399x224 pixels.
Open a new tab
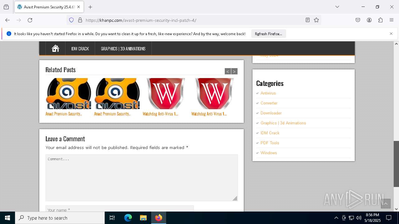(x=90, y=7)
